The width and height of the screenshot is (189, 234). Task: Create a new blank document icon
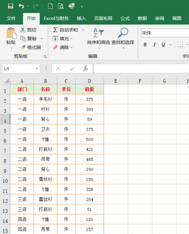click(50, 6)
